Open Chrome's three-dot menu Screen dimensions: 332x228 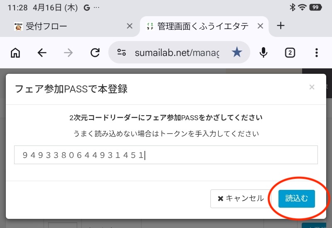(316, 53)
